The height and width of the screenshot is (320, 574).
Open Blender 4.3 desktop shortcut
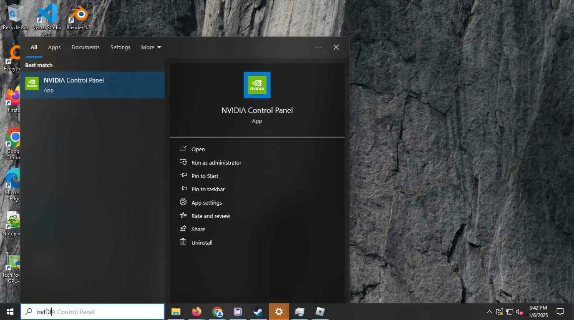coord(78,17)
